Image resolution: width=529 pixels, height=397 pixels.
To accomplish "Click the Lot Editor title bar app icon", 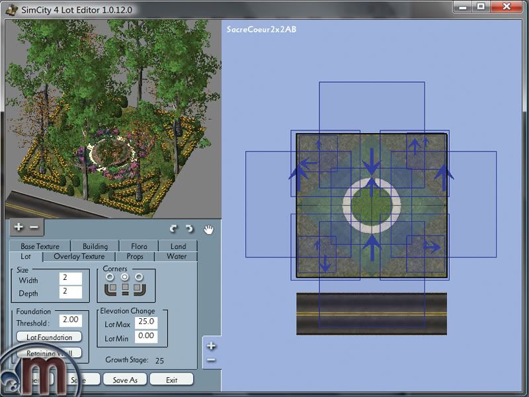I will (12, 10).
